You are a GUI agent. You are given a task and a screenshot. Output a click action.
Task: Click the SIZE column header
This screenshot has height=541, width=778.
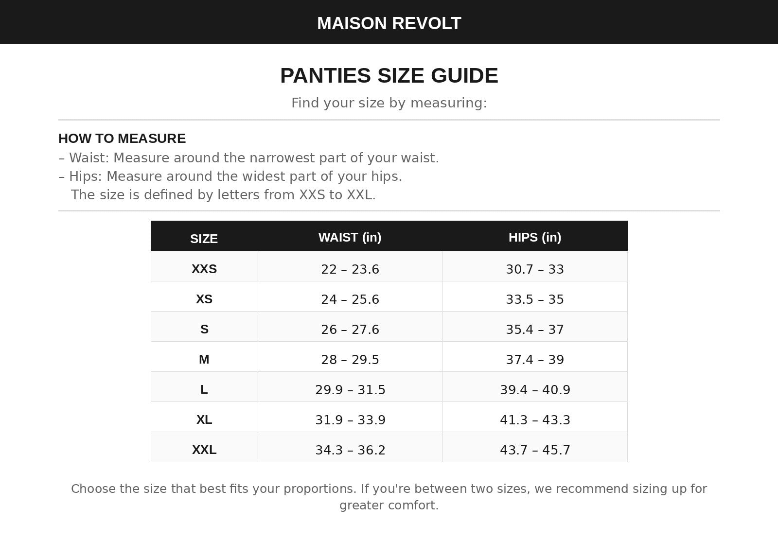[204, 239]
